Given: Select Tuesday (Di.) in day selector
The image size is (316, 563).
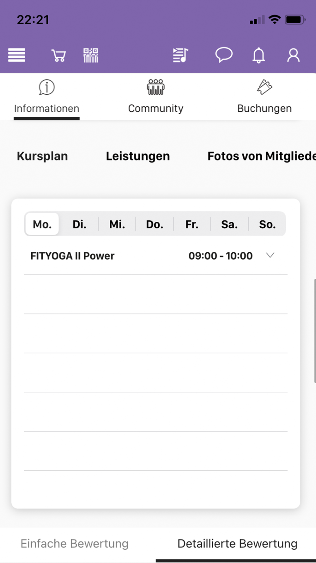Looking at the screenshot, I should (x=79, y=224).
